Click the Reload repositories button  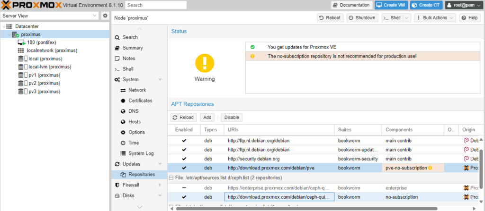coord(183,118)
